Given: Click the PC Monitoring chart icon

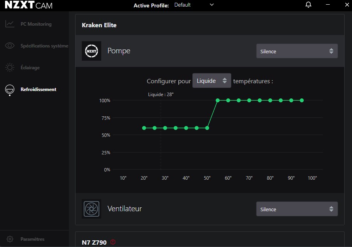Looking at the screenshot, I should [x=10, y=24].
